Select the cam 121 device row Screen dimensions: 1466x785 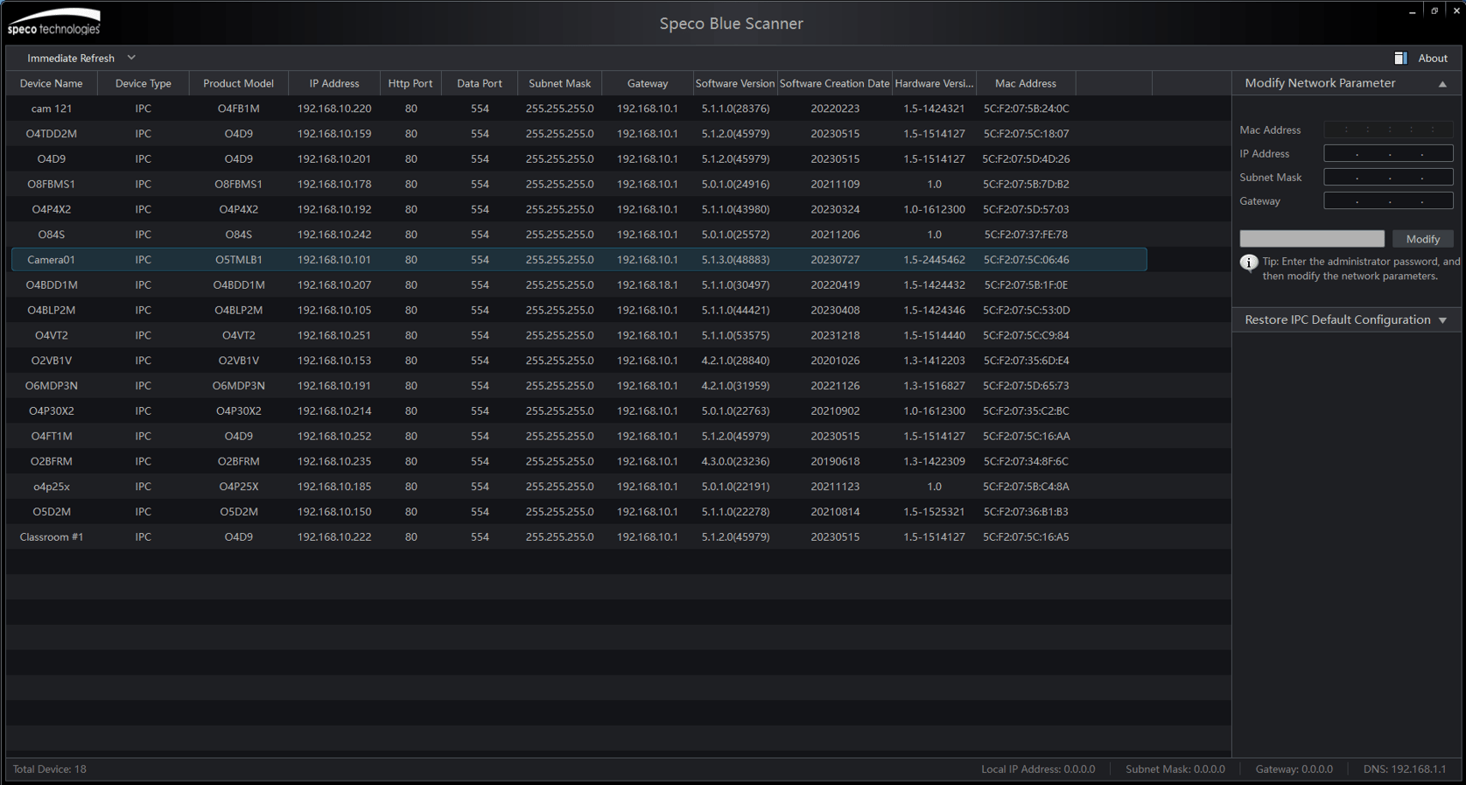(x=51, y=109)
